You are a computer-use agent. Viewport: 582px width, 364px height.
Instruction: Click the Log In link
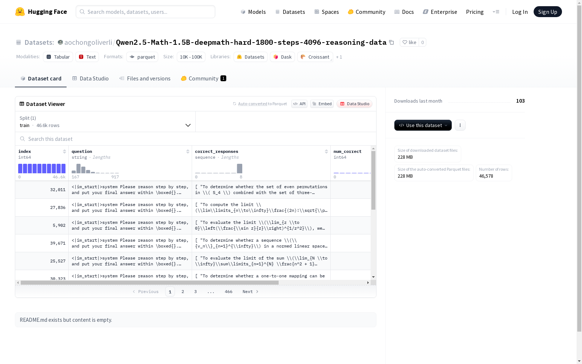click(x=520, y=12)
